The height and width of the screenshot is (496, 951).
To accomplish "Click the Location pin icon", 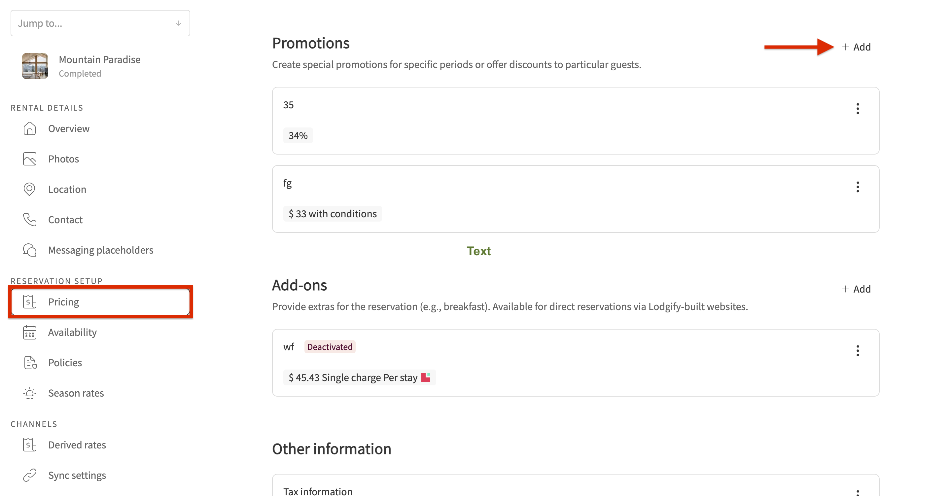I will pos(29,189).
